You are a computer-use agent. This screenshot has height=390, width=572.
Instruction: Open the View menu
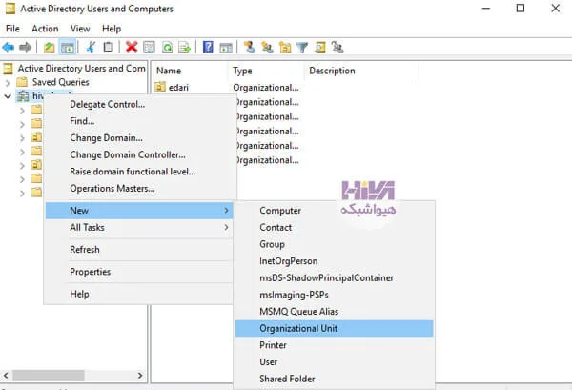pyautogui.click(x=80, y=29)
